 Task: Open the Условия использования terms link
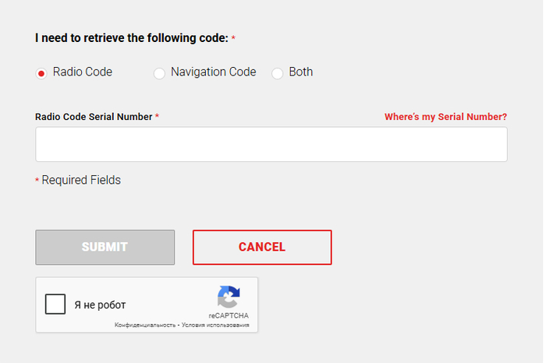click(x=215, y=325)
